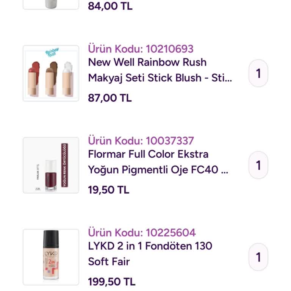The width and height of the screenshot is (291, 291).
Task: Select quantity badge for New Well Rainbow Rush
Action: tap(258, 73)
